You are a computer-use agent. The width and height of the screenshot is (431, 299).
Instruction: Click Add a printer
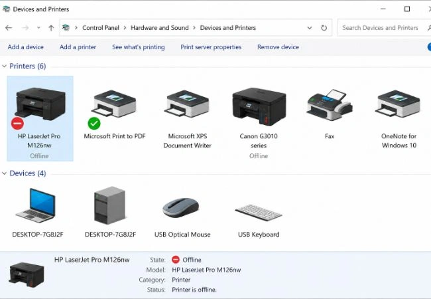[78, 47]
